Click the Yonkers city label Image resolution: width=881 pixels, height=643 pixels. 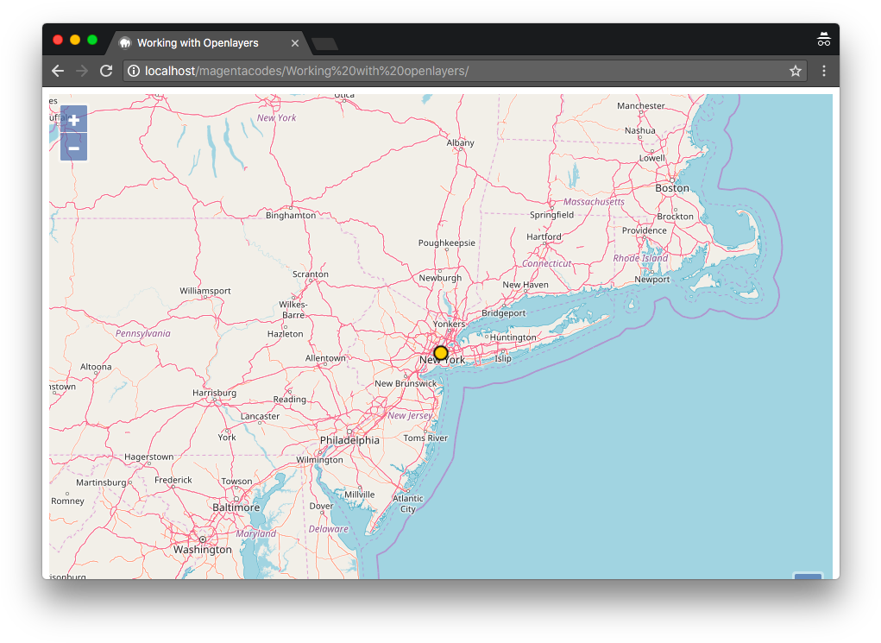coord(449,324)
